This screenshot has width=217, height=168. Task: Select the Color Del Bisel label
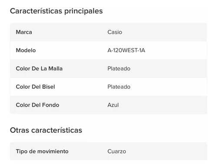pos(35,87)
